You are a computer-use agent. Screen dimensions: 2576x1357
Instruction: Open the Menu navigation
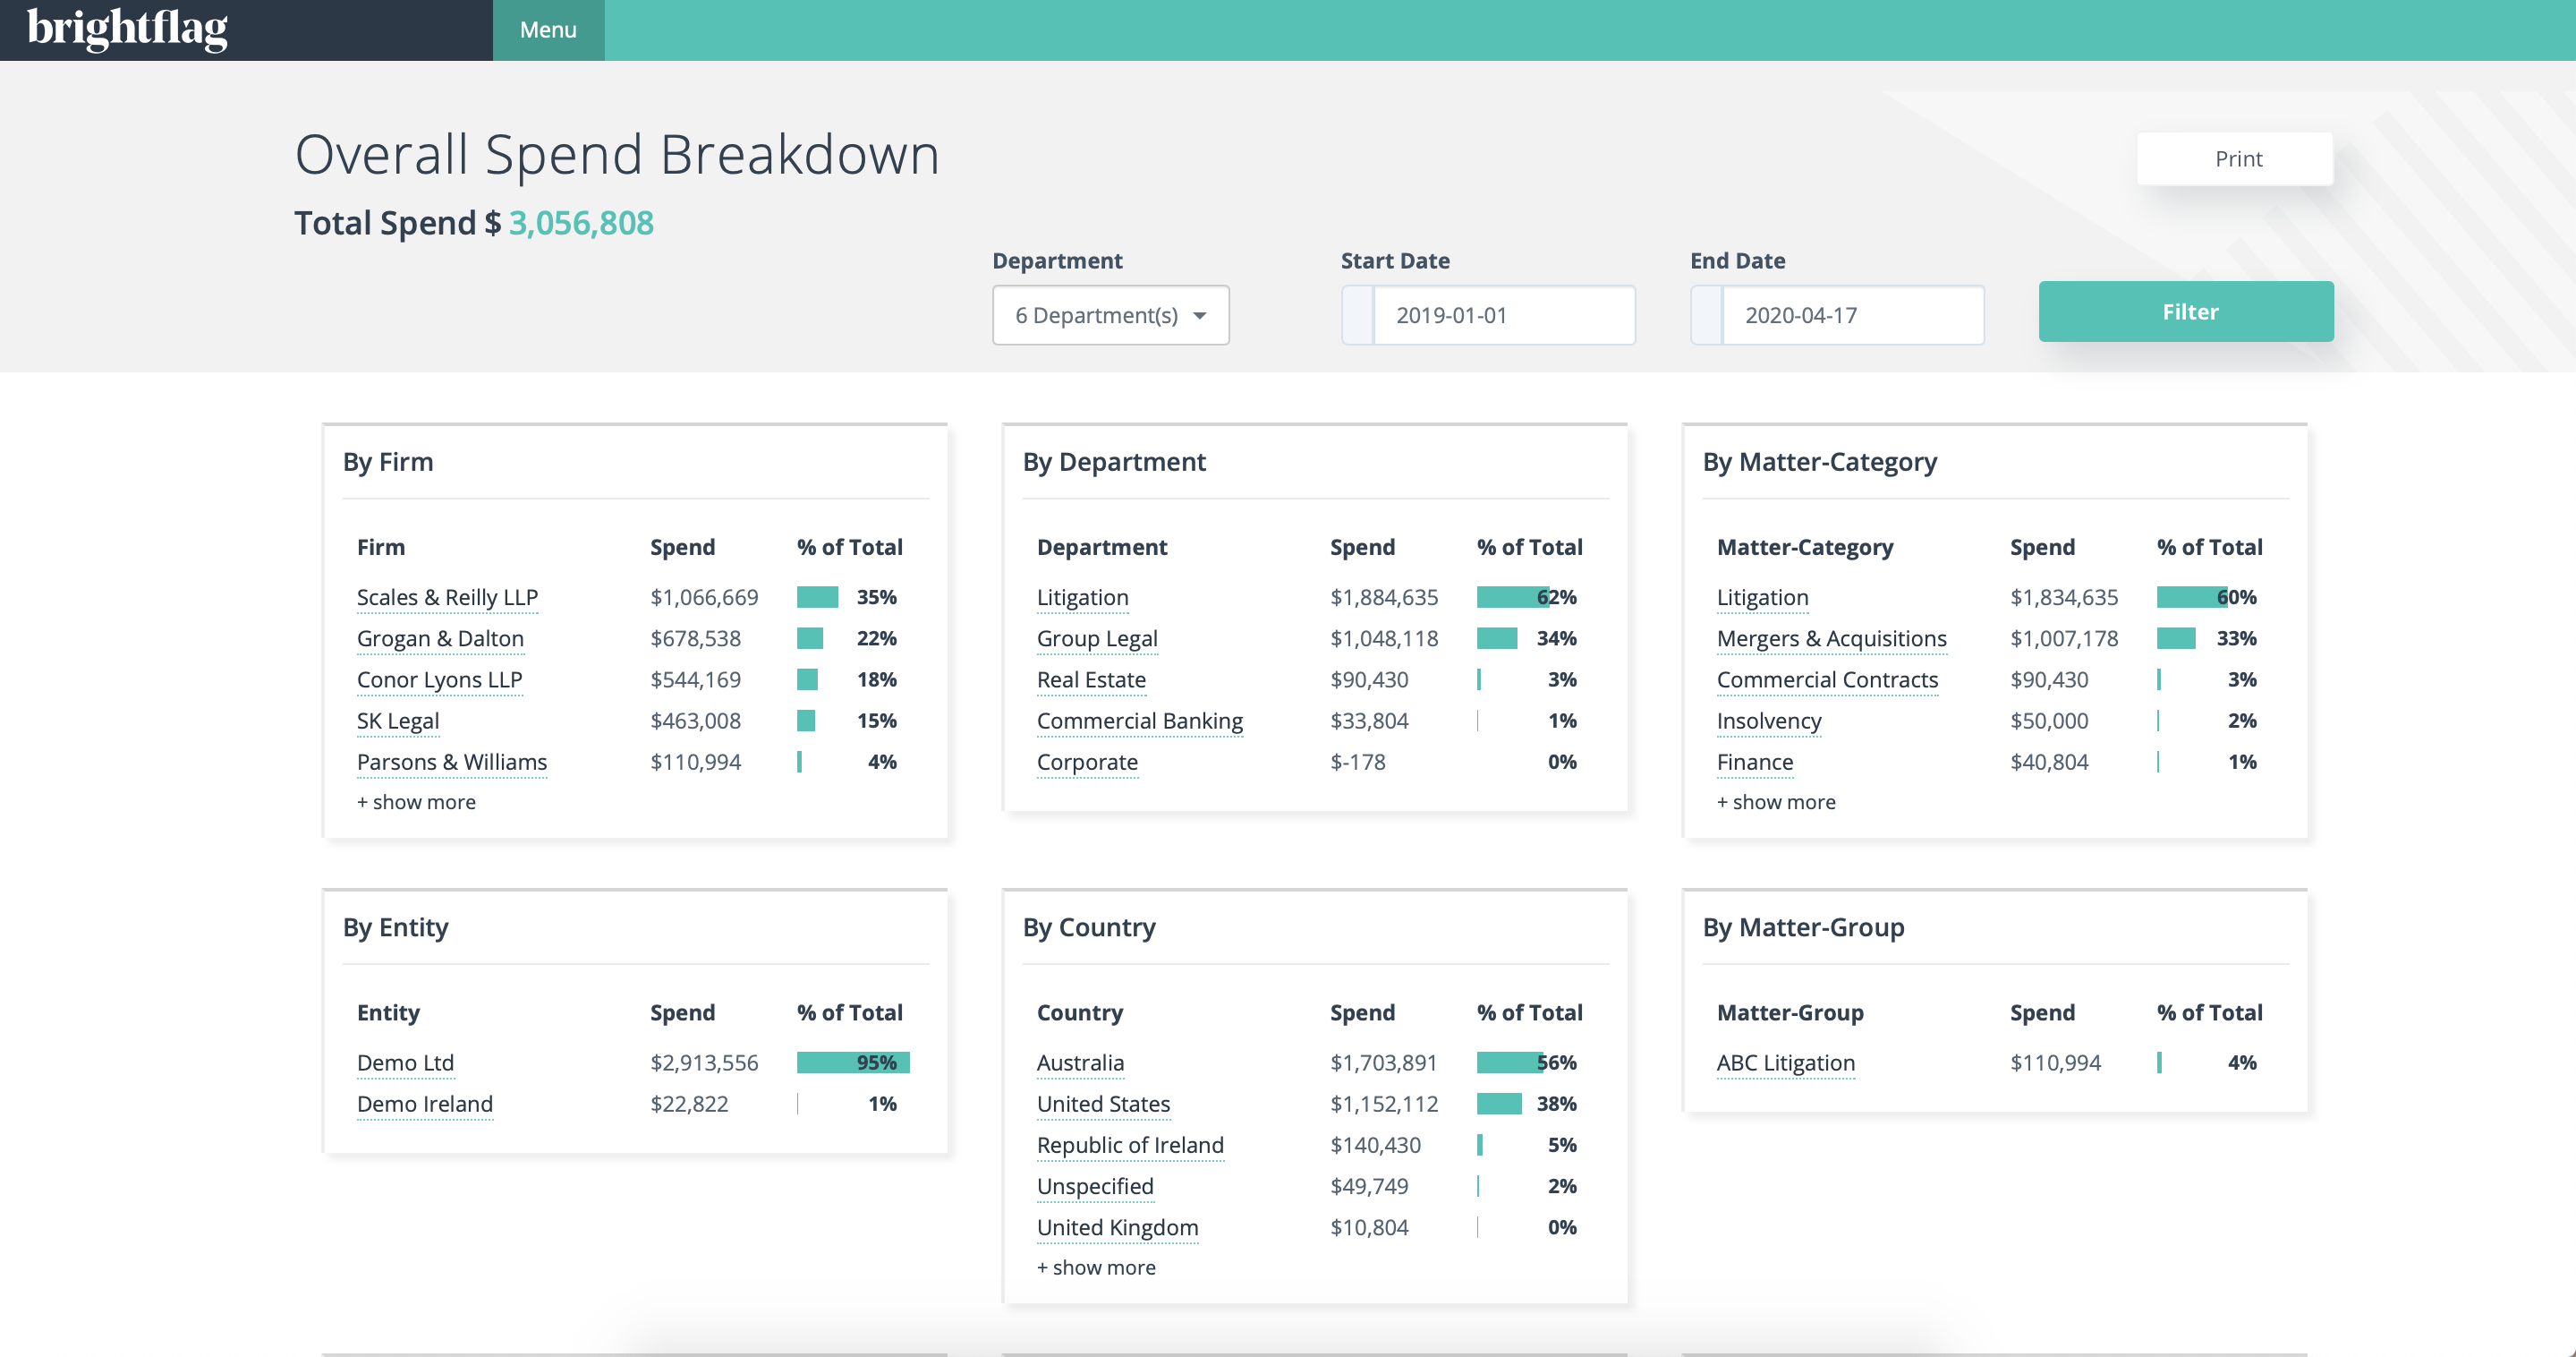548,29
